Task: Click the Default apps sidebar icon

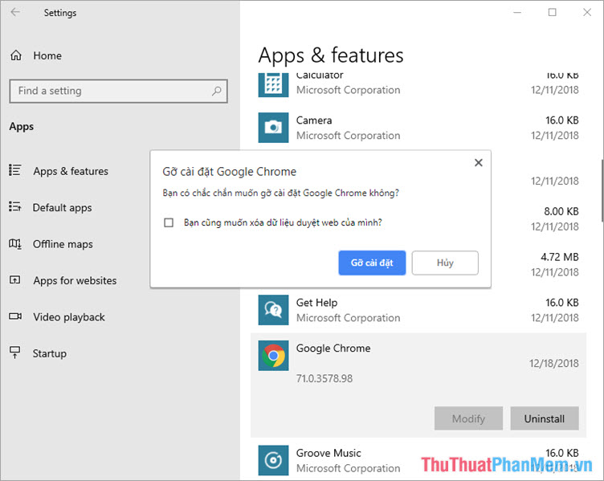Action: click(x=15, y=207)
